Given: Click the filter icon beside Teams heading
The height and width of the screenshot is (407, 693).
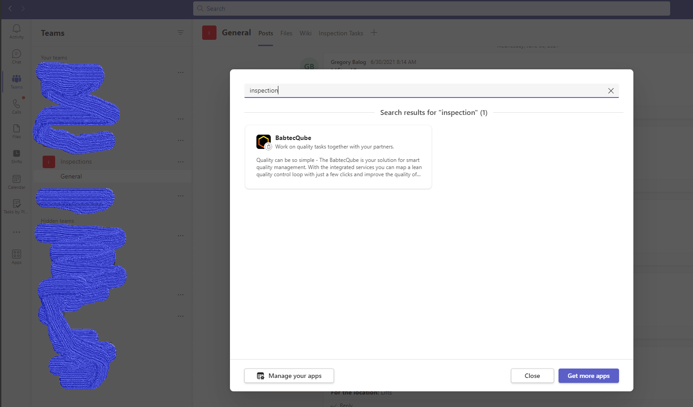Looking at the screenshot, I should click(x=181, y=33).
